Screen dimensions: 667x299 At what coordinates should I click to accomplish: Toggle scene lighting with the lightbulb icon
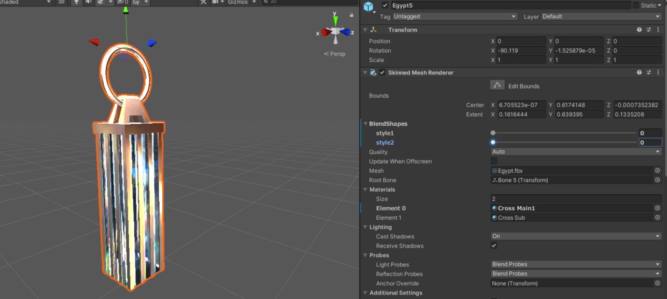click(x=76, y=2)
